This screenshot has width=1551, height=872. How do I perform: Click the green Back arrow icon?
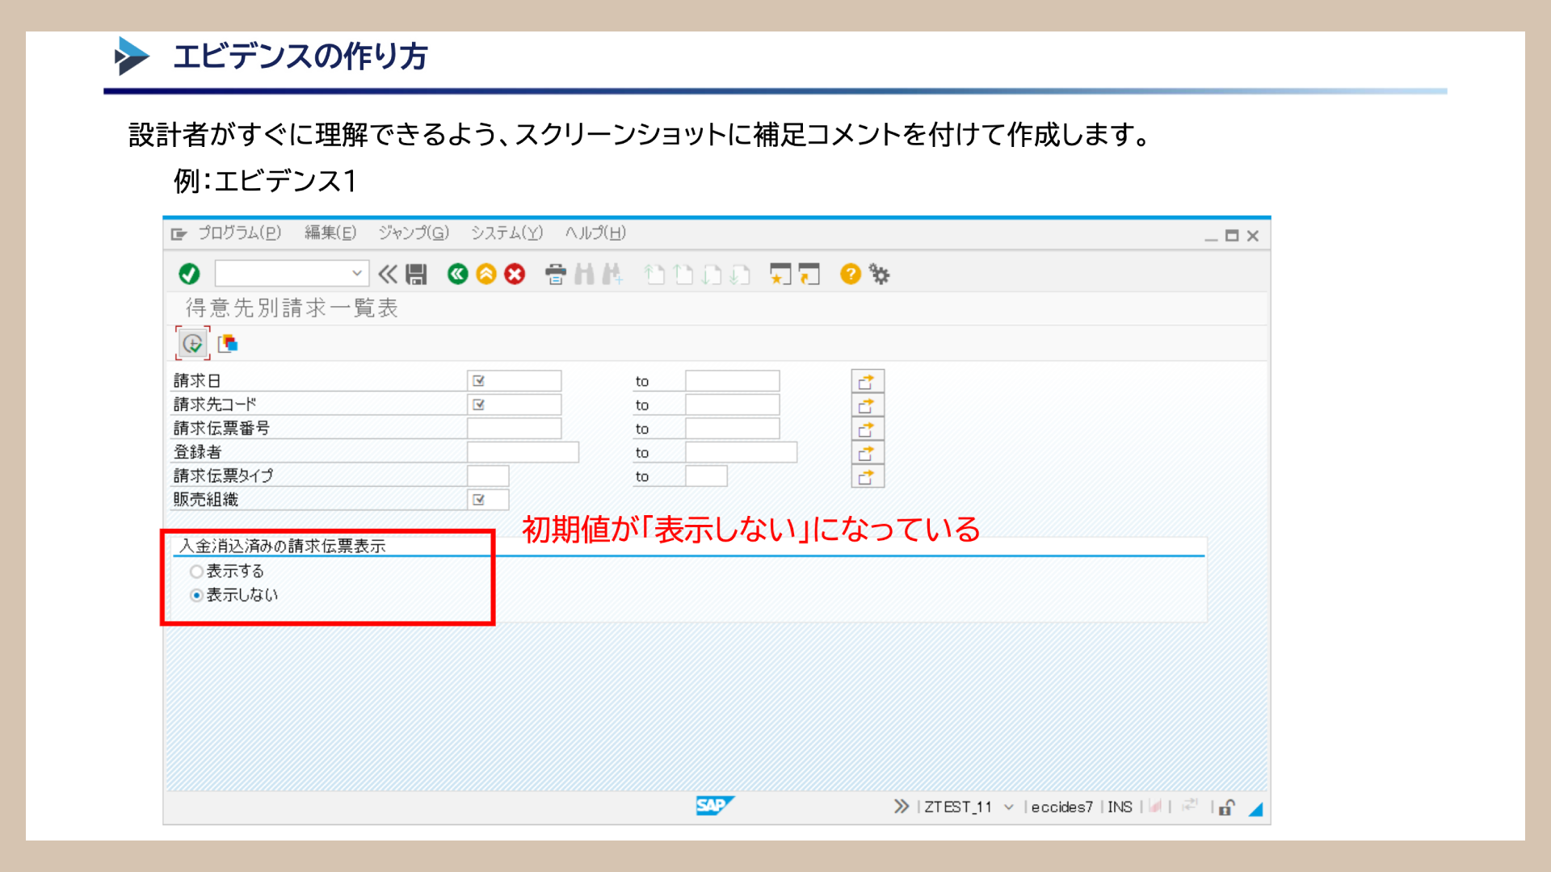coord(457,275)
